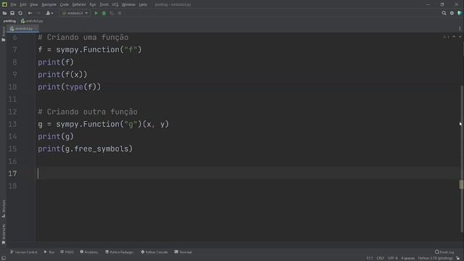
Task: Open the VCS menu
Action: [115, 4]
